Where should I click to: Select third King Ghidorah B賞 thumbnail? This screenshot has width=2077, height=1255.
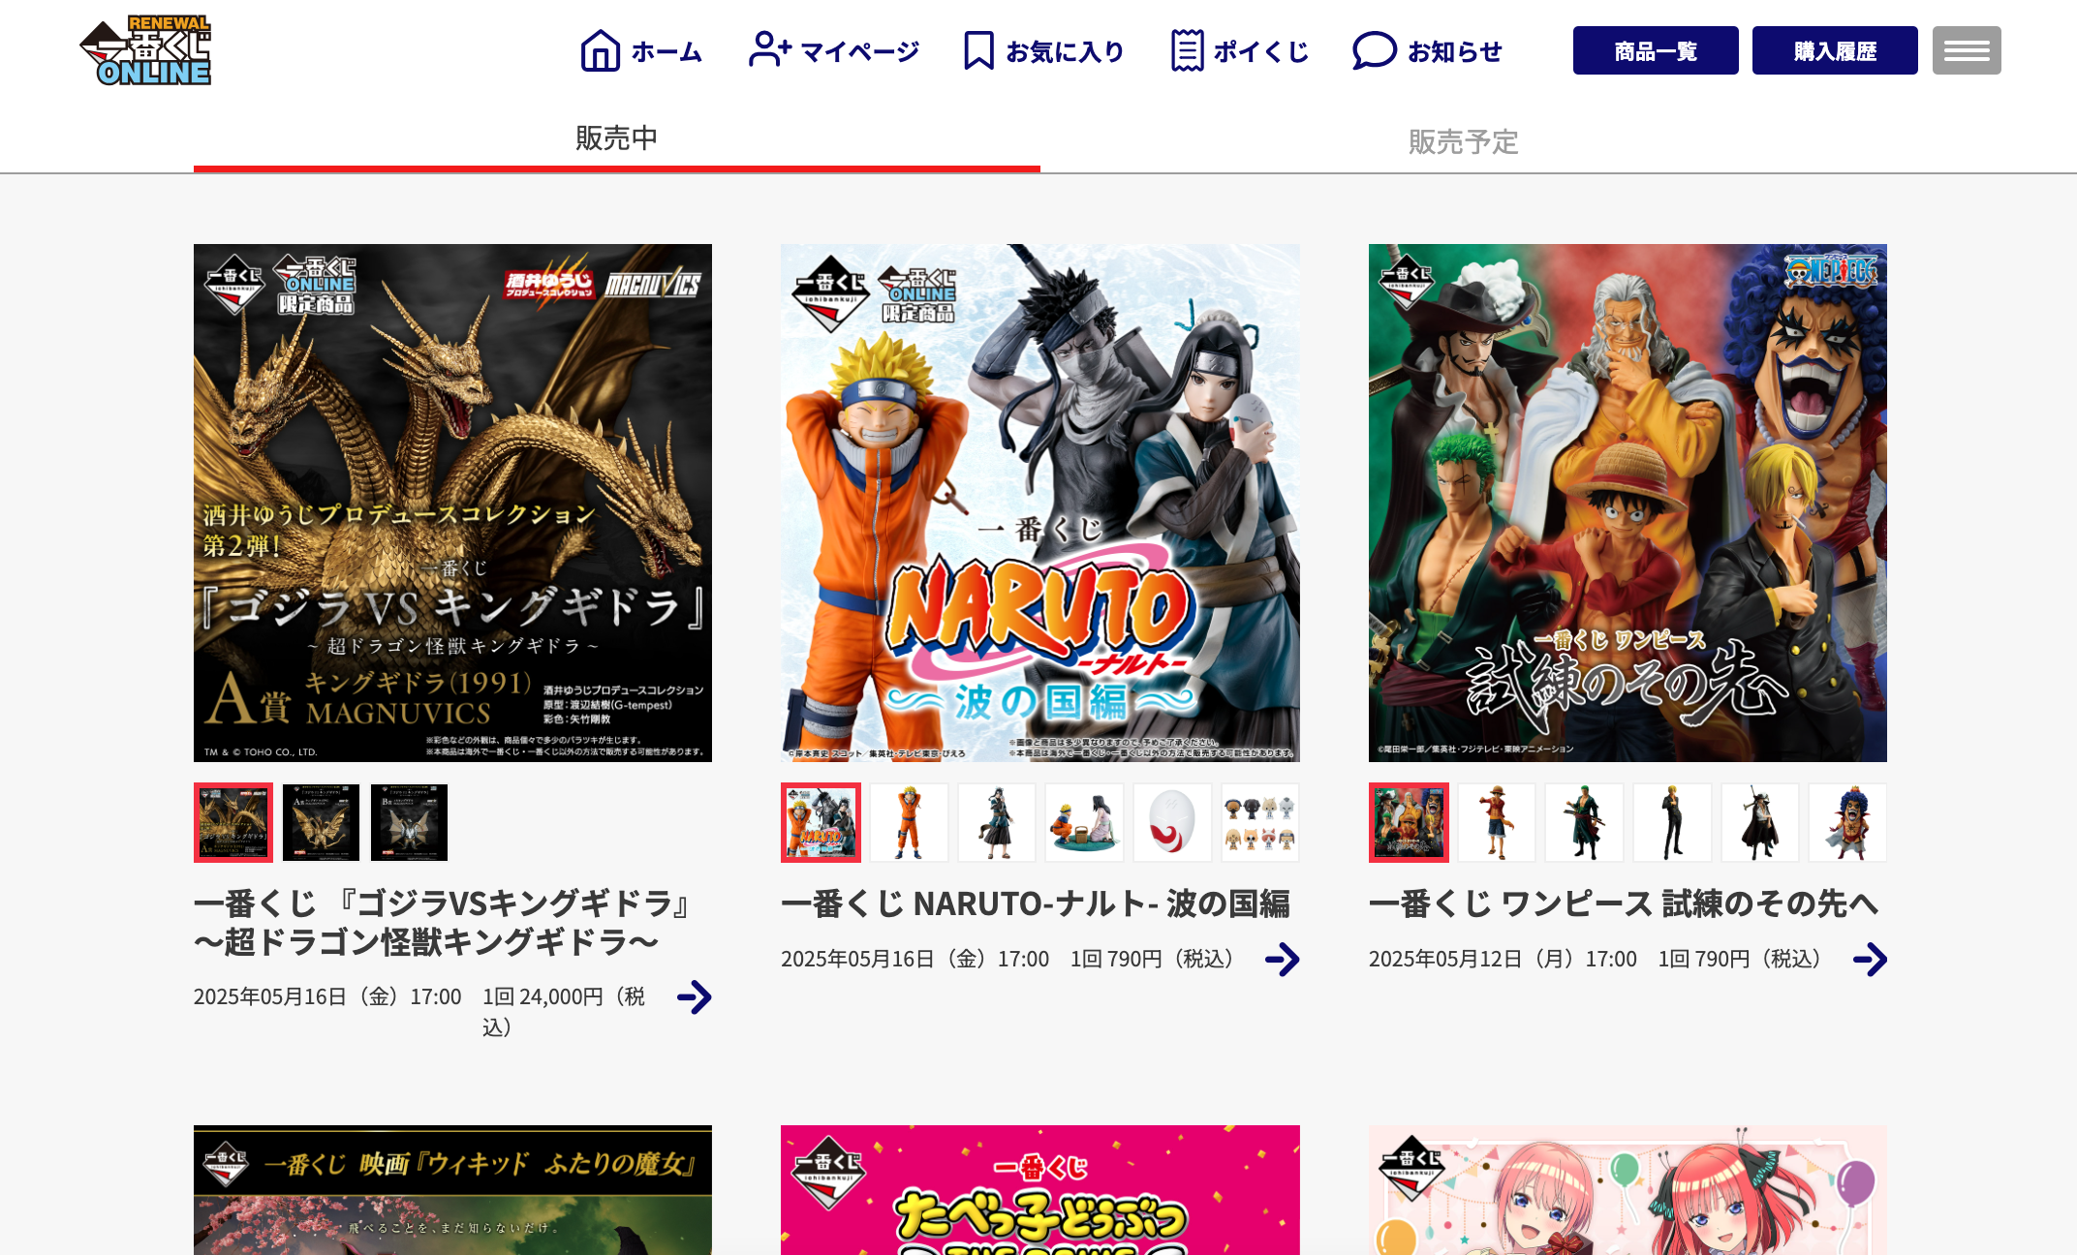pos(409,822)
